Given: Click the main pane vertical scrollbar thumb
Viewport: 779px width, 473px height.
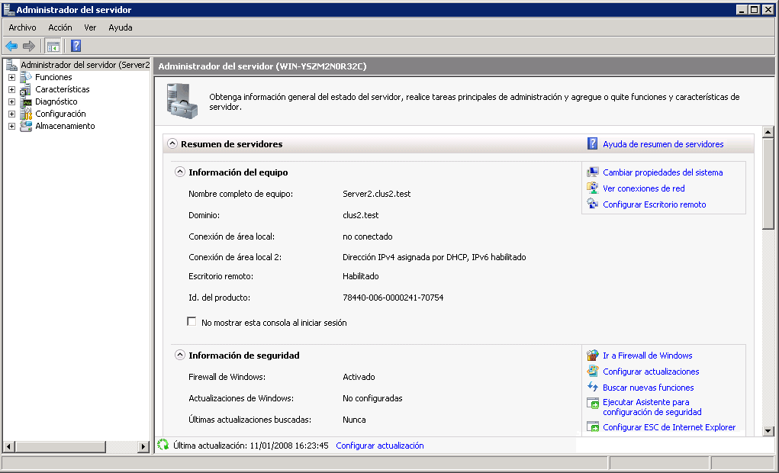Looking at the screenshot, I should tap(768, 183).
